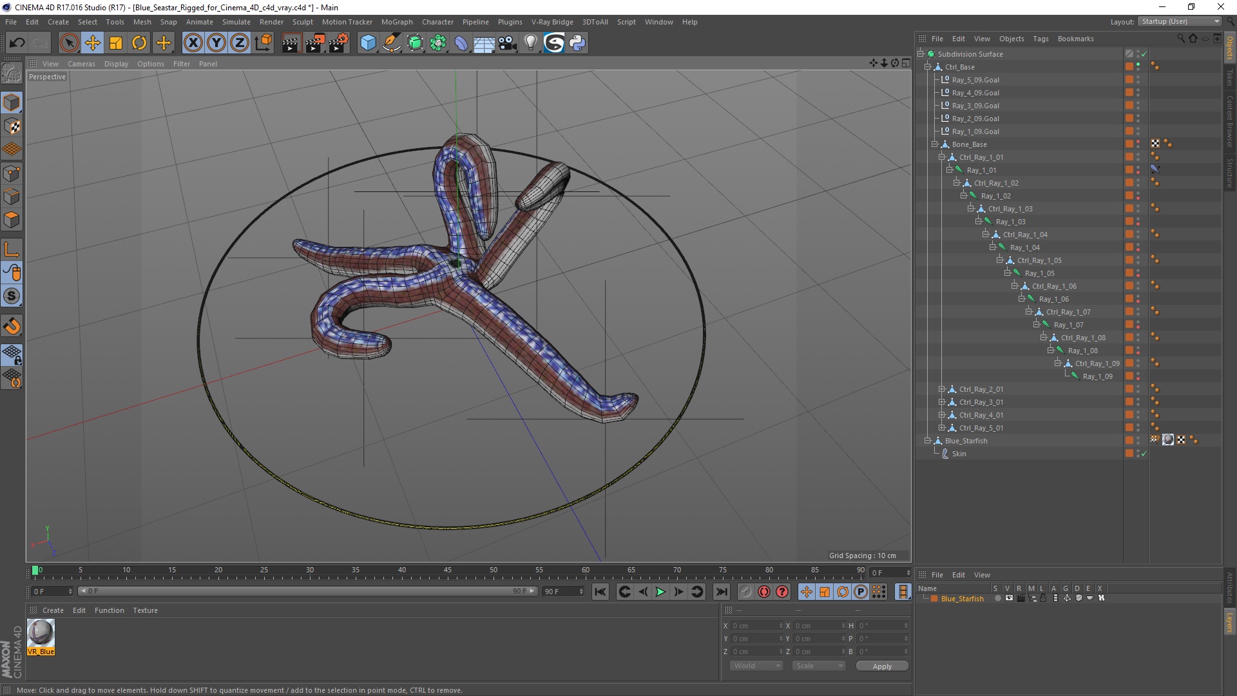Go to end of animation
This screenshot has height=696, width=1237.
pyautogui.click(x=722, y=592)
